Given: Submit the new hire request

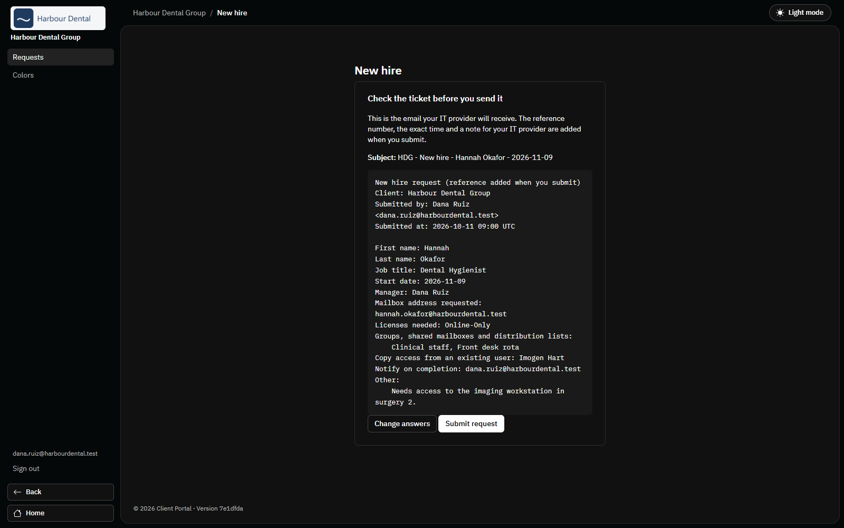Looking at the screenshot, I should pos(471,423).
